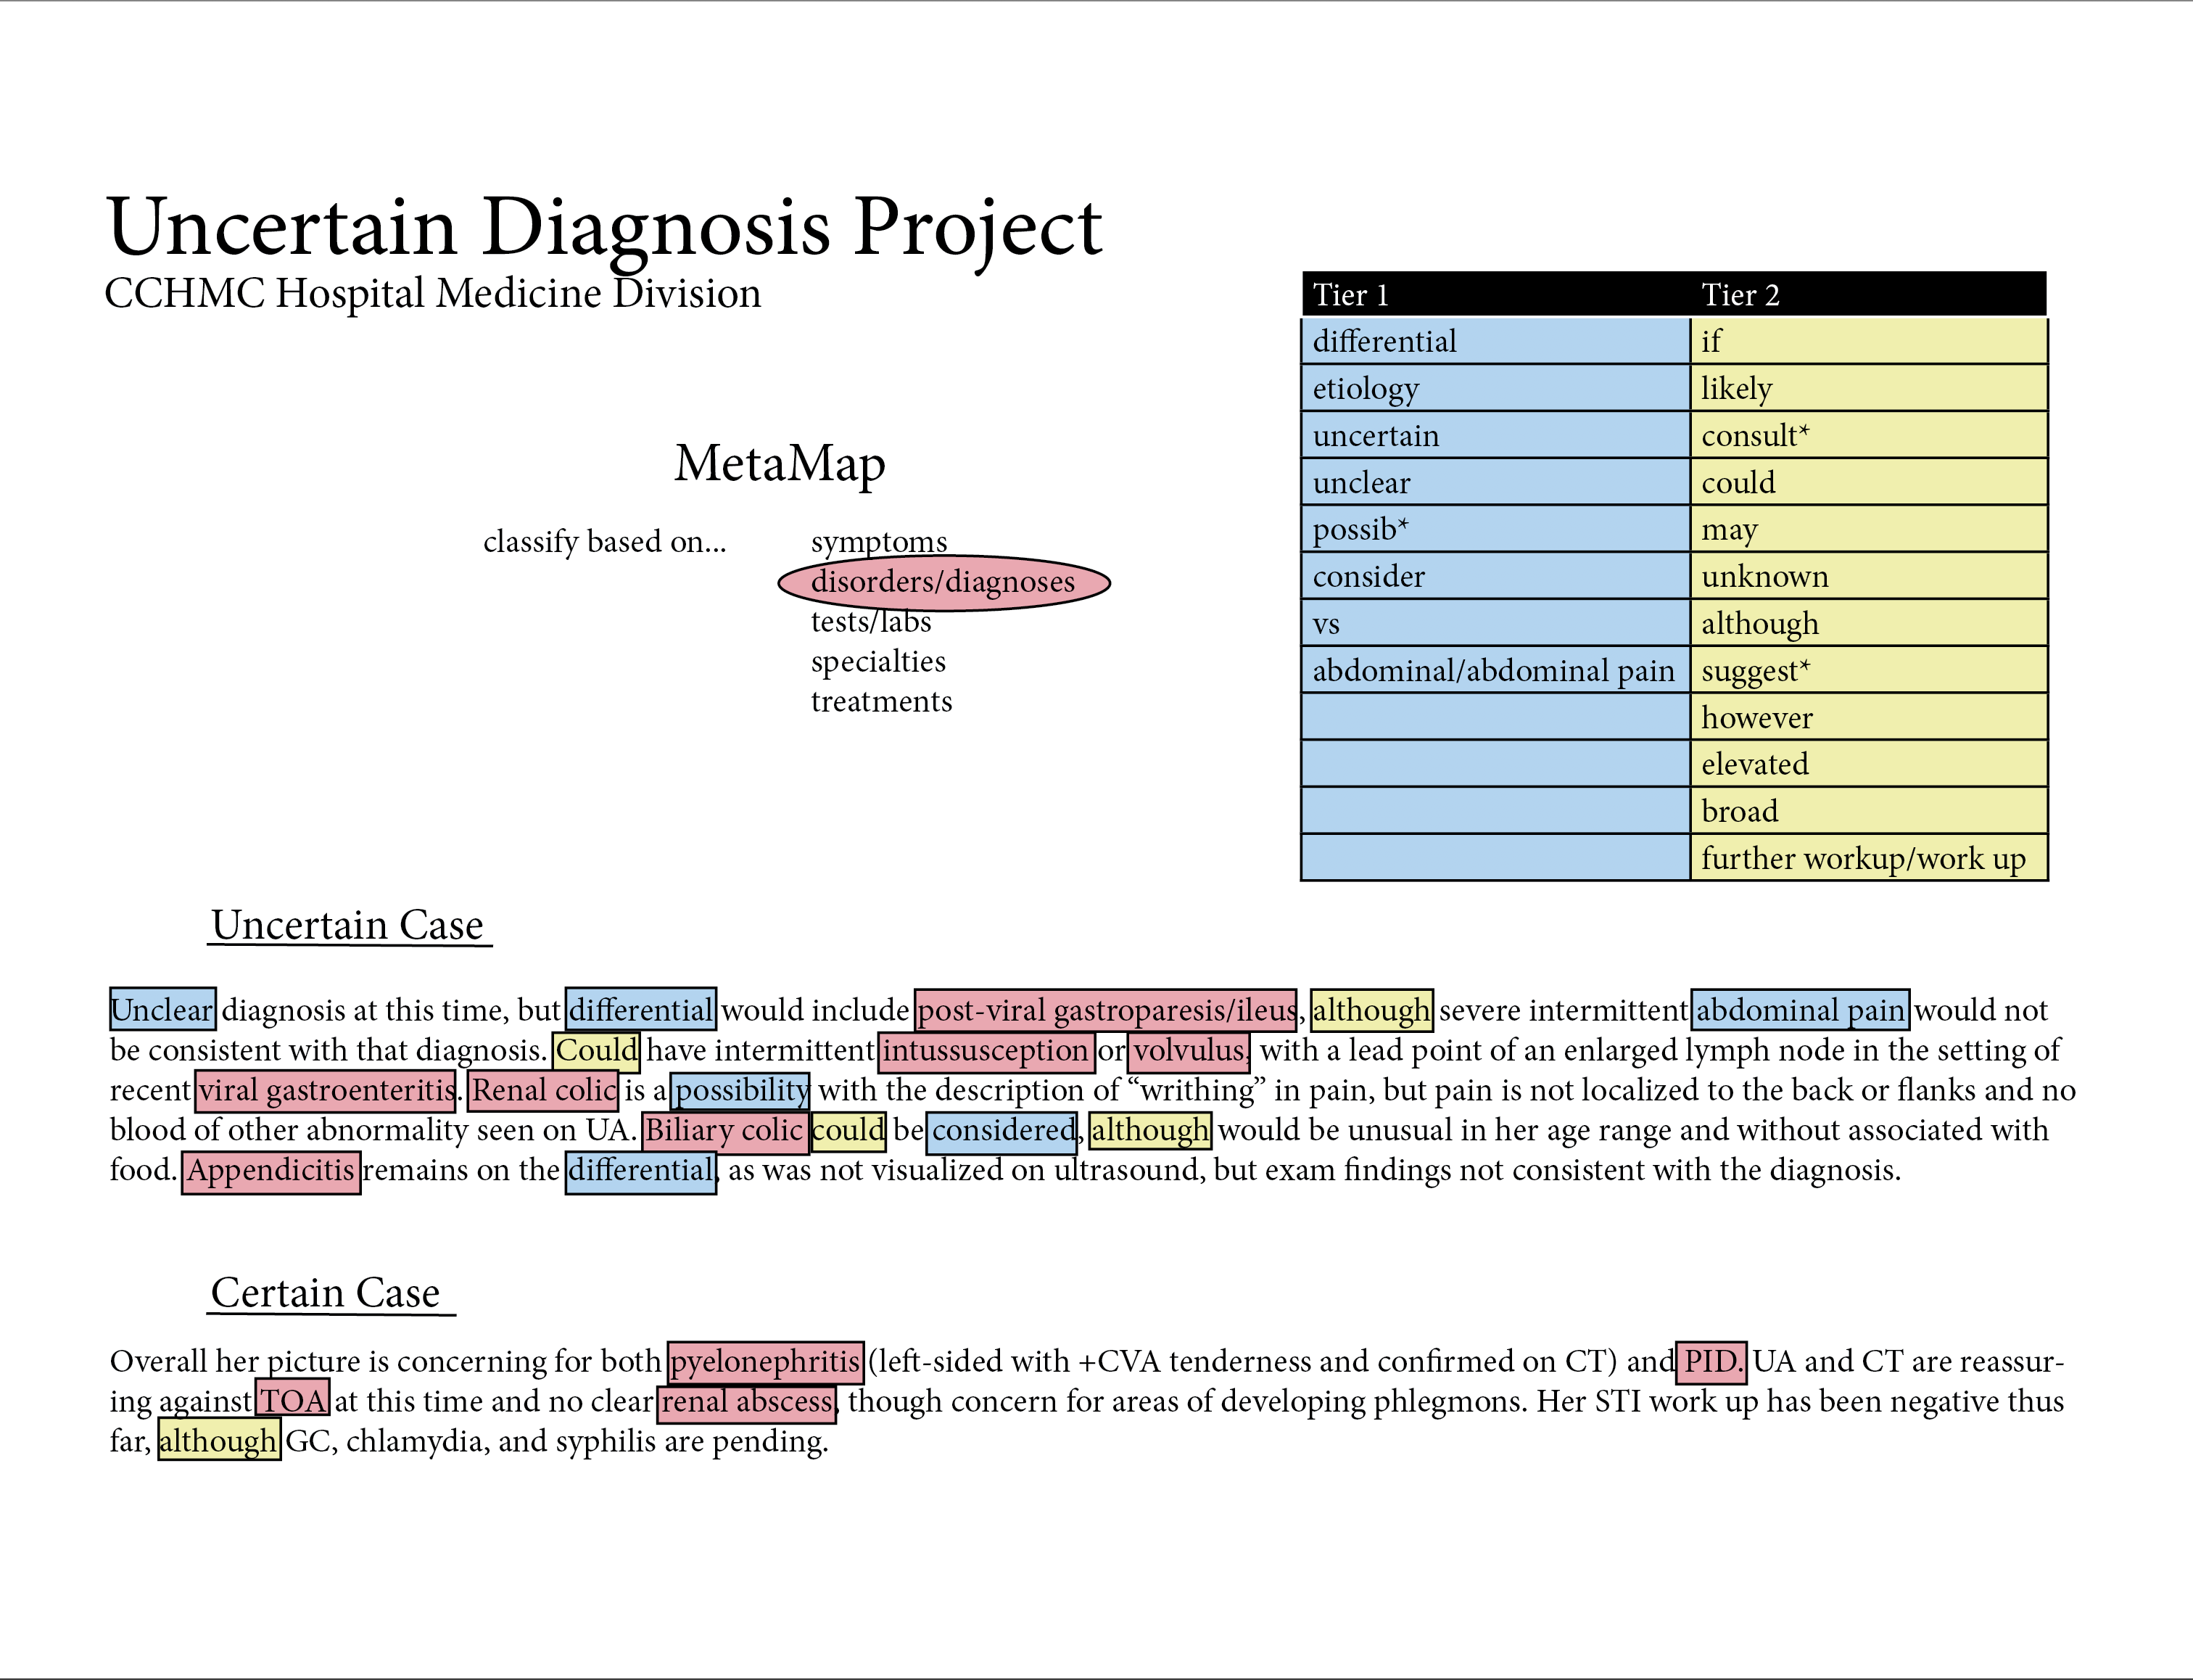The image size is (2193, 1680).
Task: Click the 'unknown' Tier 2 cell
Action: (1869, 576)
